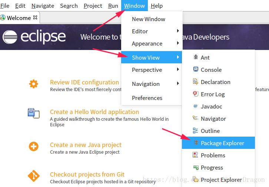Click 'Create a new Java Eclipse project' text
The image size is (269, 187).
[85, 152]
